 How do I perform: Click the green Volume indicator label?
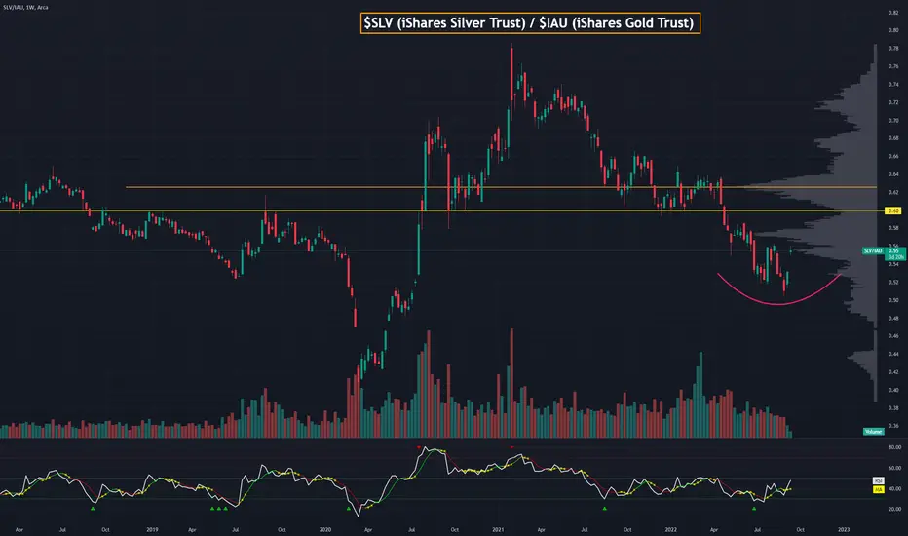point(873,432)
